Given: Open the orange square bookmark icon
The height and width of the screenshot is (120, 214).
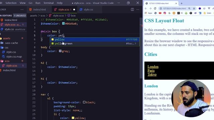Looking at the screenshot, I should pyautogui.click(x=174, y=13).
